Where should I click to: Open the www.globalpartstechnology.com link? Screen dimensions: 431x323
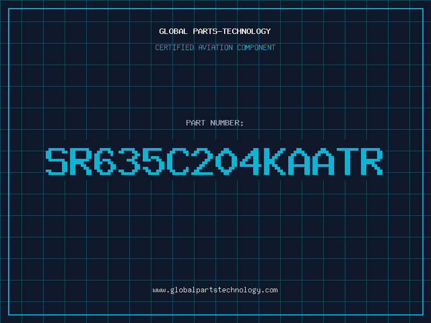[x=215, y=290]
